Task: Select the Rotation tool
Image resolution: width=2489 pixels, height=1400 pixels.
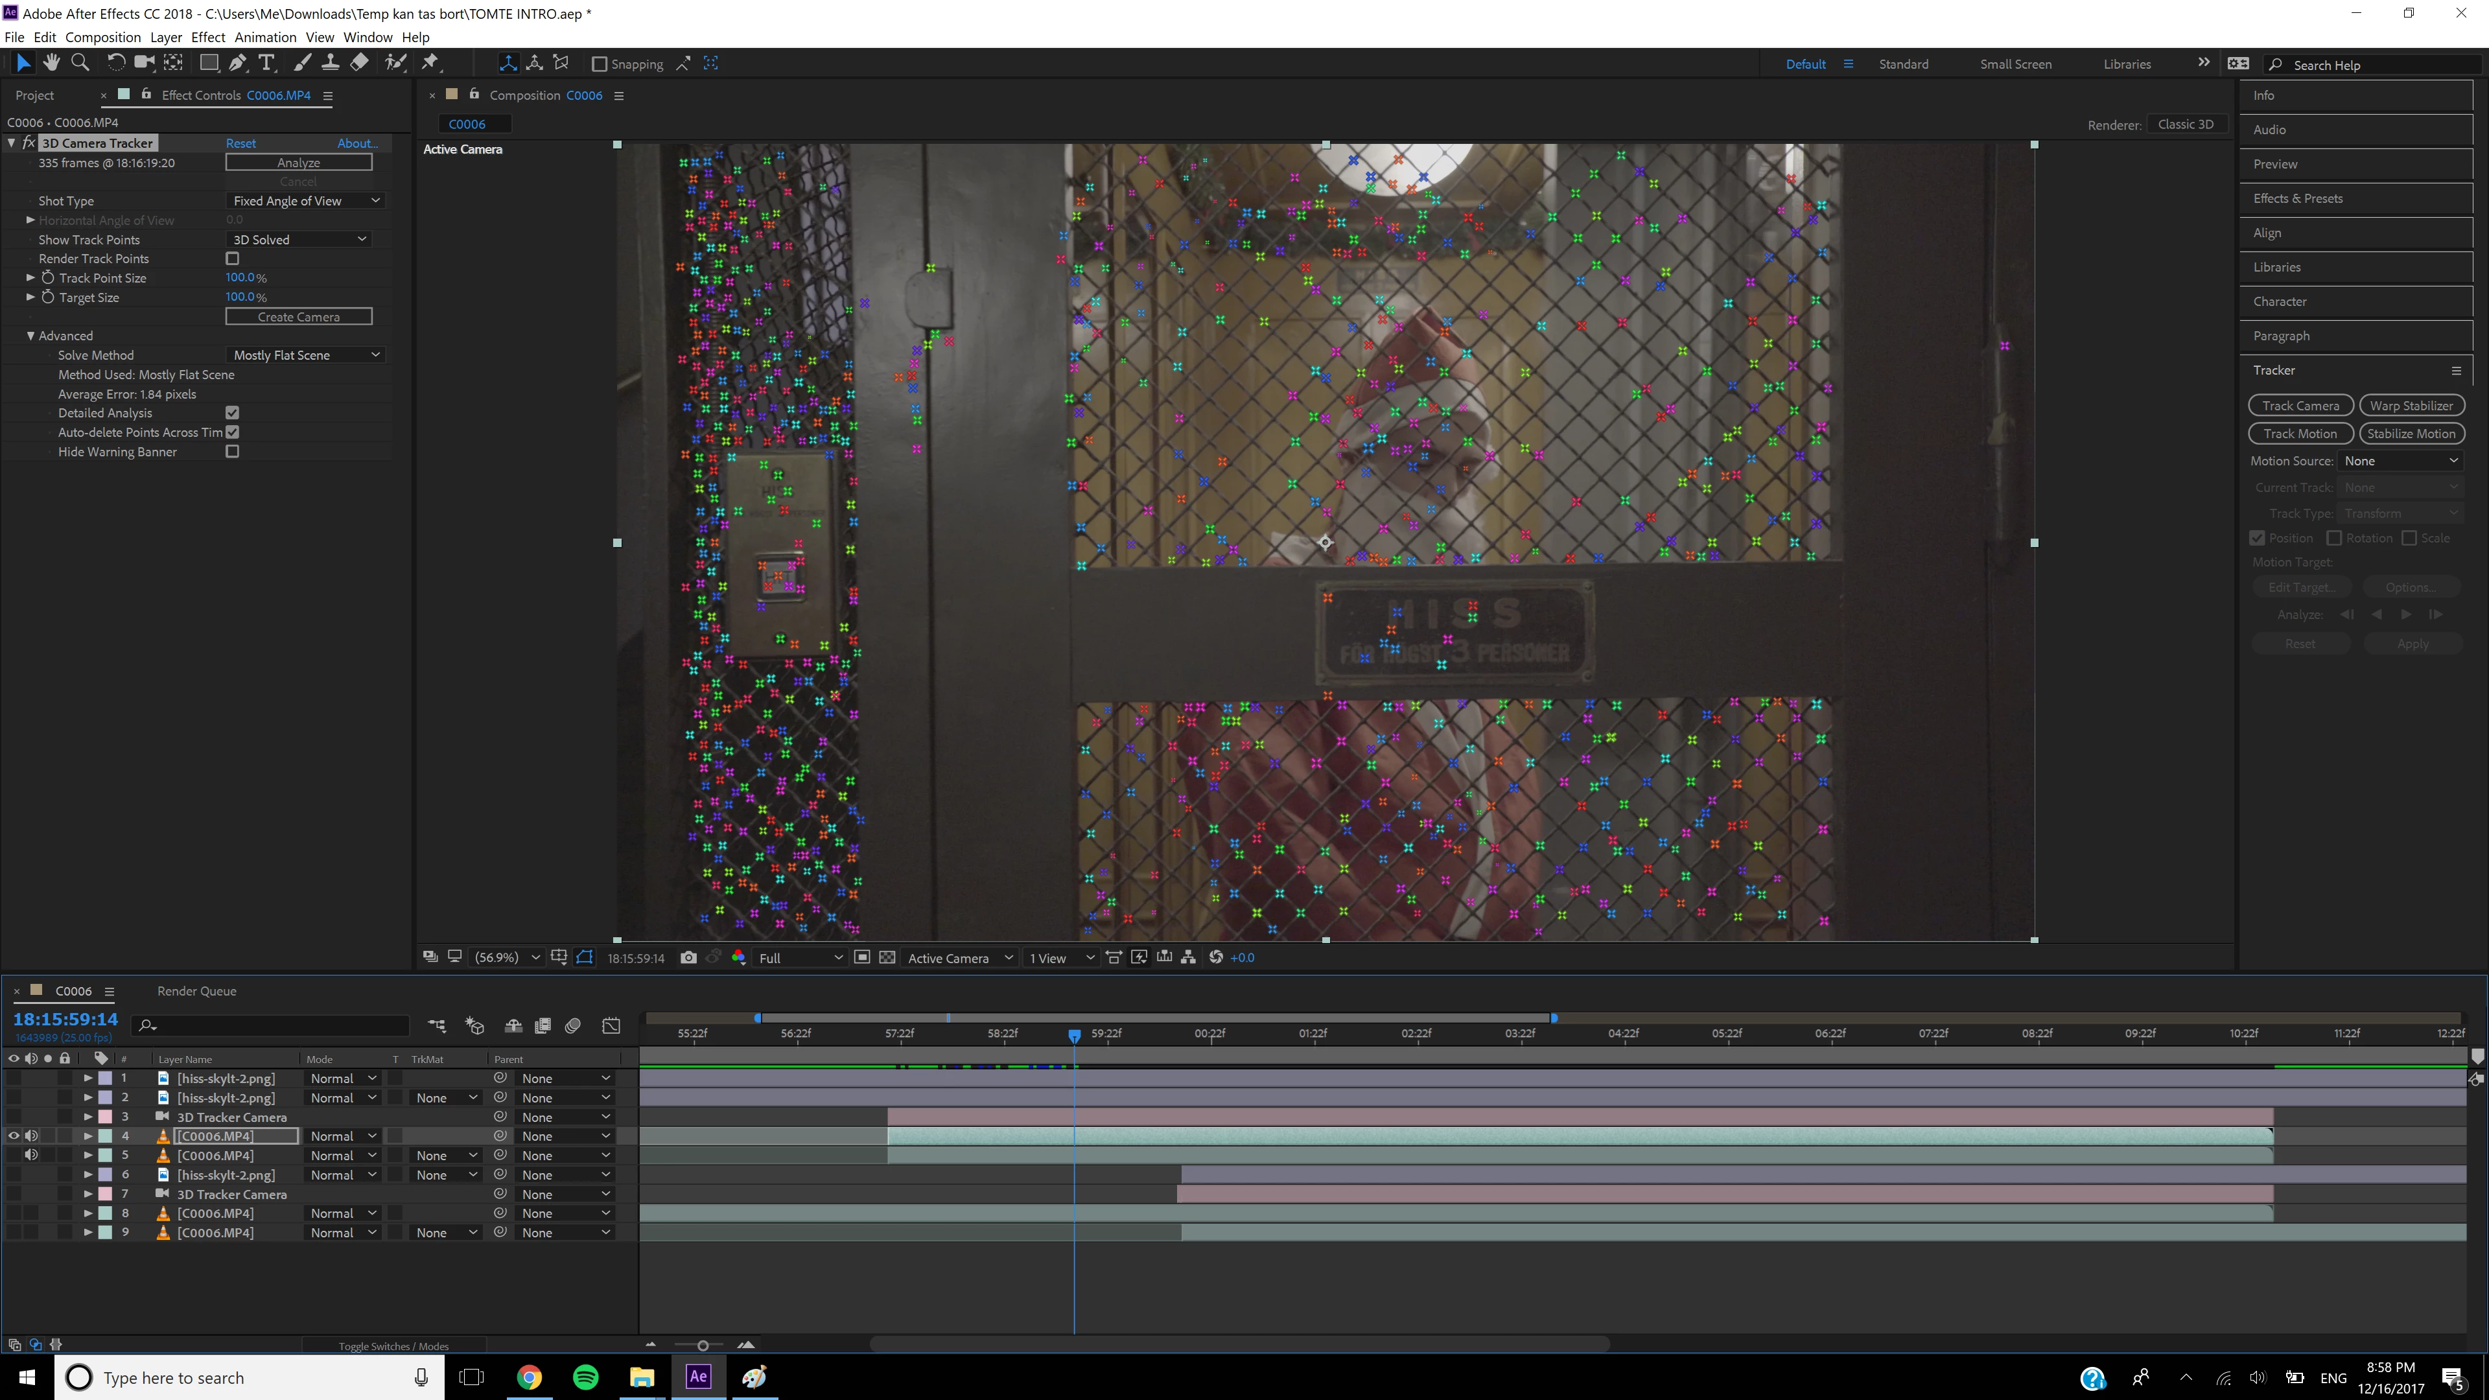Action: [x=115, y=63]
